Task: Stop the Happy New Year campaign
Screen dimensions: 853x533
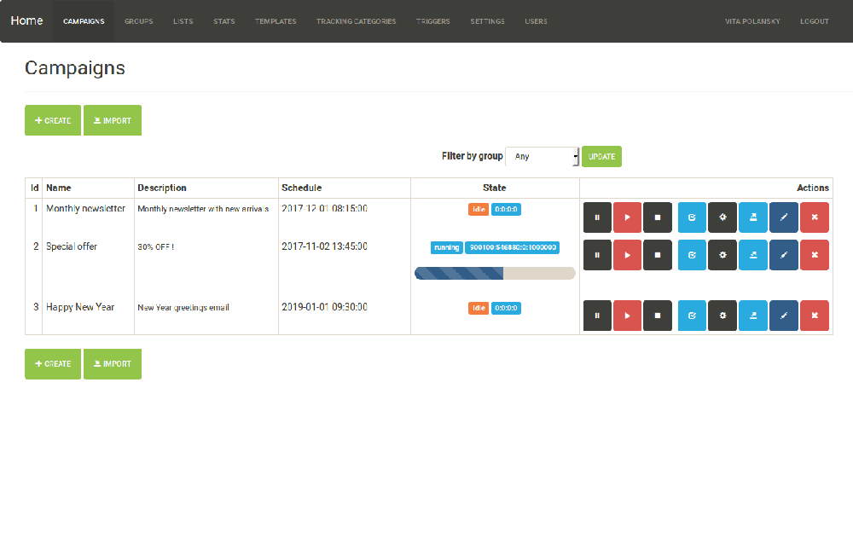Action: (x=658, y=316)
